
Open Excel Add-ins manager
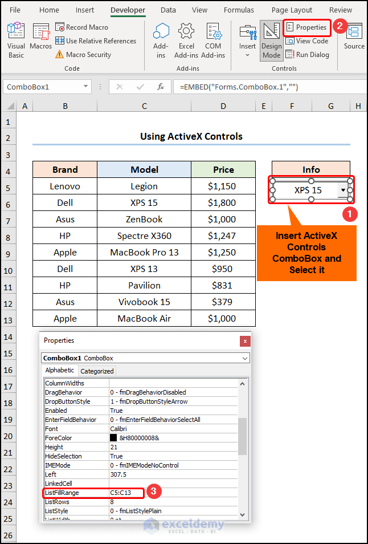click(x=186, y=40)
